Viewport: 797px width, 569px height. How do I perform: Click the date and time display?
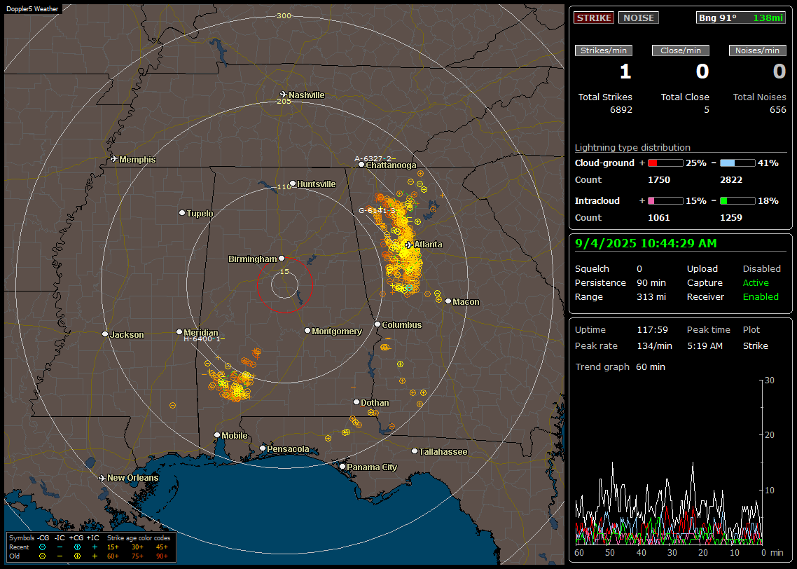646,244
